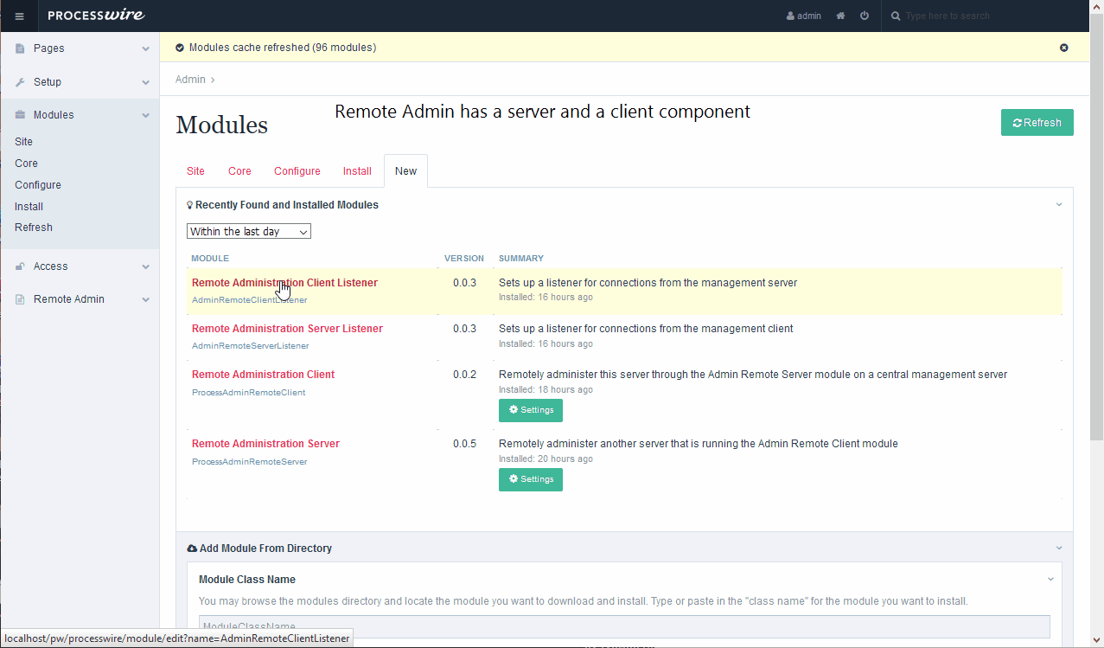Click the ModuleClassName input field
Screen dimensions: 1104x648
tap(624, 626)
